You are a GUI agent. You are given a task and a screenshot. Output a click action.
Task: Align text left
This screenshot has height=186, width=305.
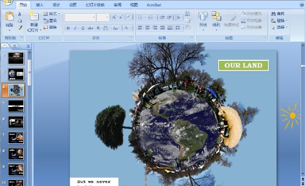[x=140, y=28]
